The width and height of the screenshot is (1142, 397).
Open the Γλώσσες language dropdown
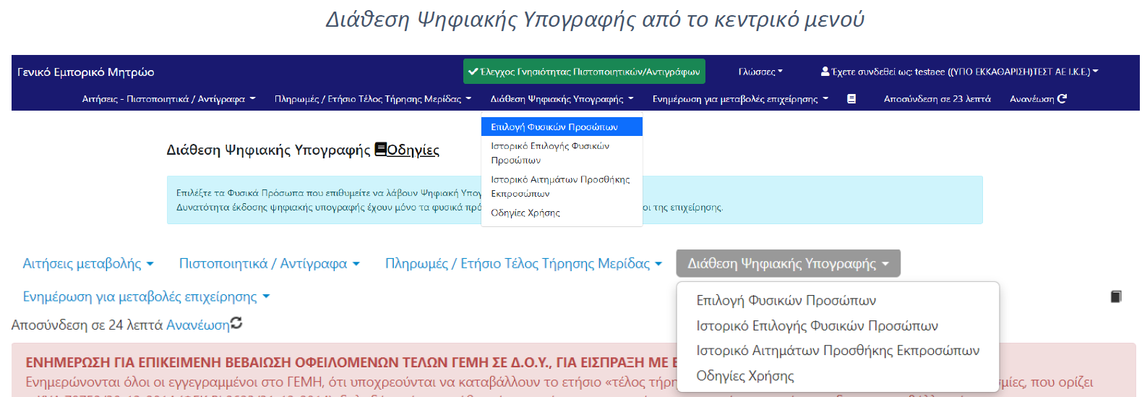[x=760, y=72]
